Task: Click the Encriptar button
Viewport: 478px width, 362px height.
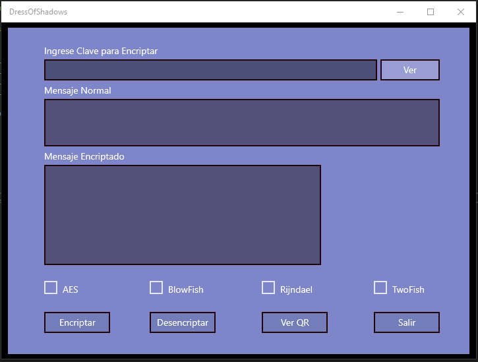Action: (77, 322)
